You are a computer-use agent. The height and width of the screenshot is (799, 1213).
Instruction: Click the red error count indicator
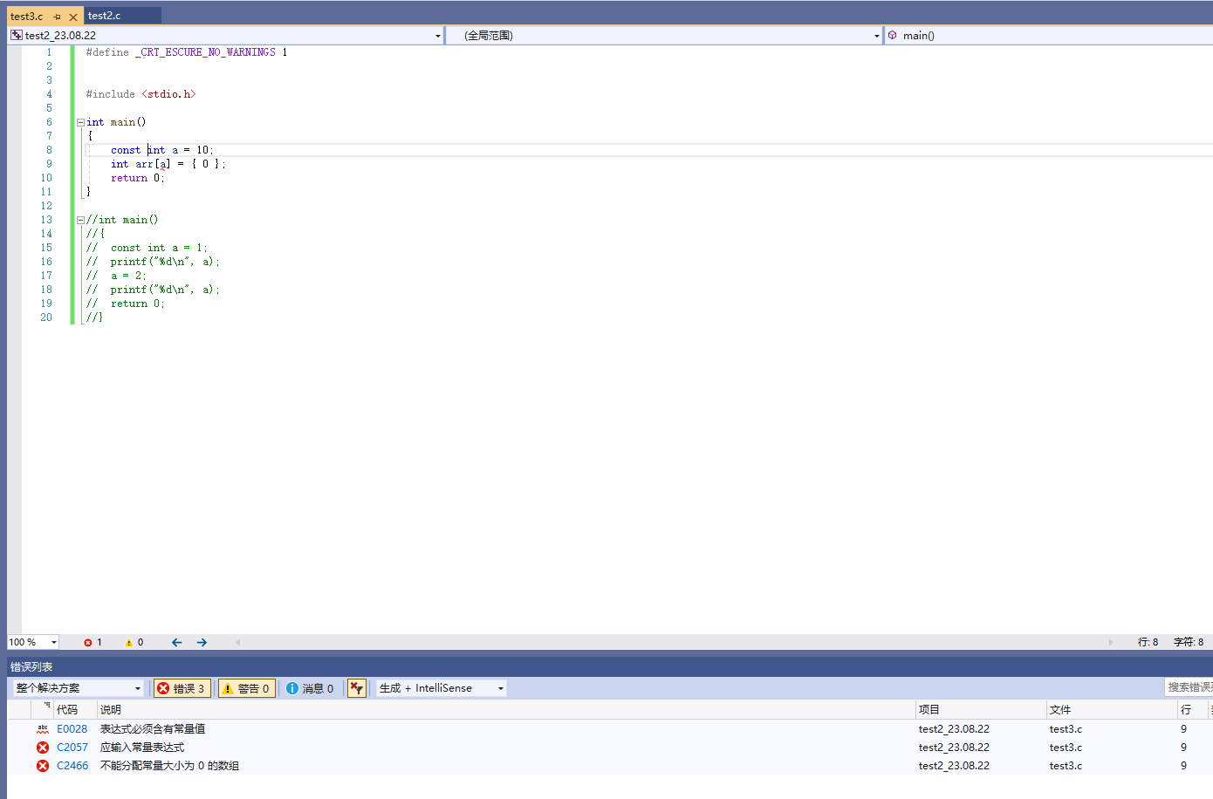point(93,642)
